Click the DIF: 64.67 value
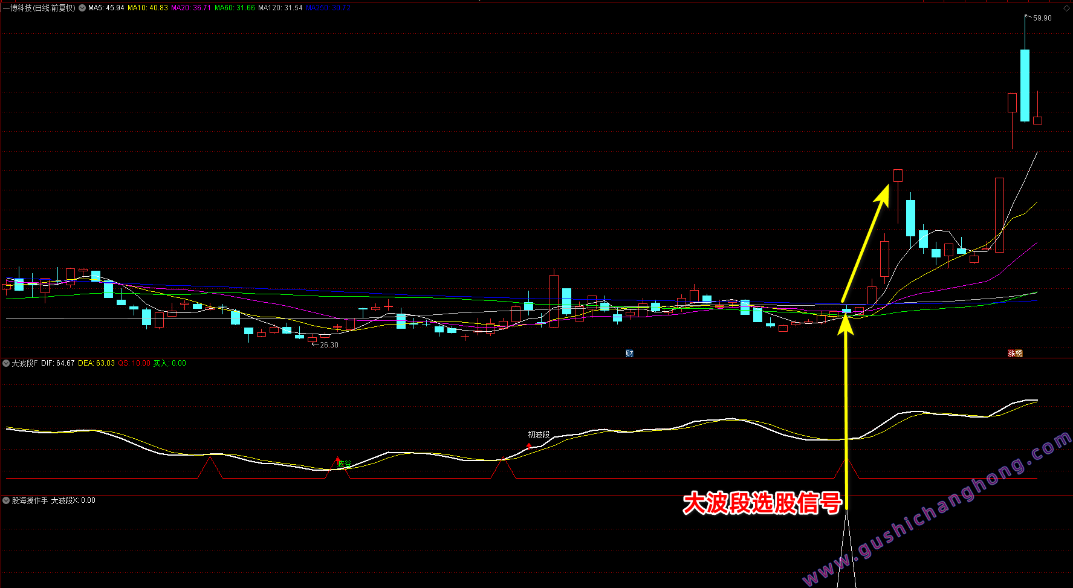The image size is (1073, 588). pyautogui.click(x=57, y=363)
